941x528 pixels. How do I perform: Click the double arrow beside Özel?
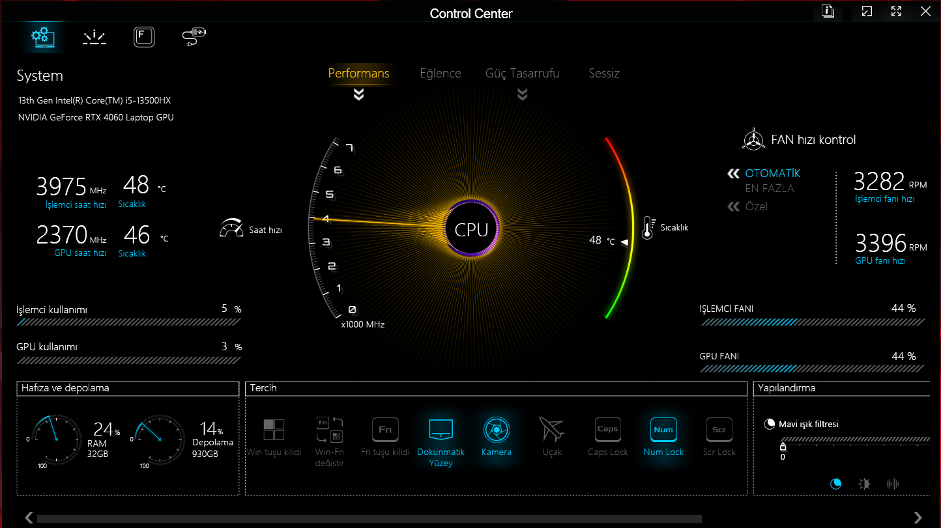click(734, 207)
